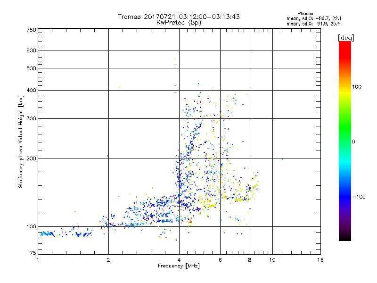Click the 'mean, sd,X: 91.9, 25.4' statistics text
The height and width of the screenshot is (283, 377).
click(313, 24)
